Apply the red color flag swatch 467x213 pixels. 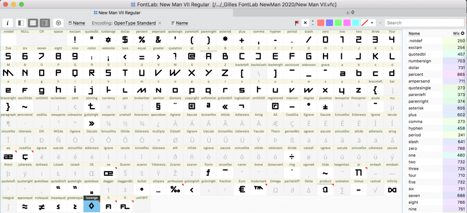pos(321,23)
